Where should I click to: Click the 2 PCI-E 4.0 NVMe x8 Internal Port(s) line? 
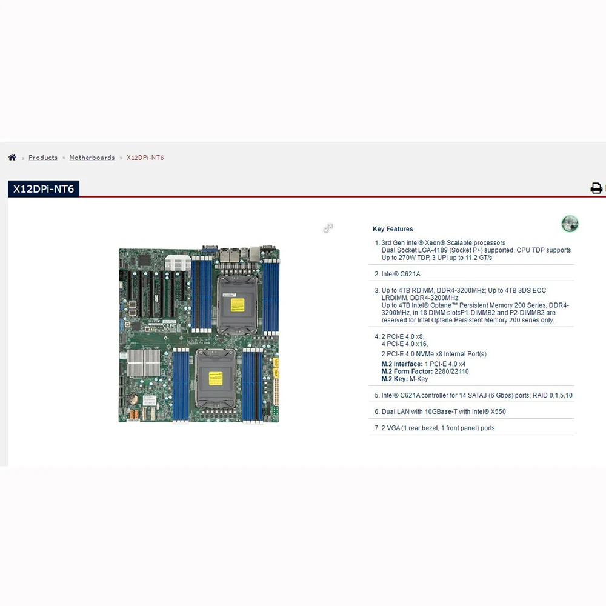(x=434, y=354)
